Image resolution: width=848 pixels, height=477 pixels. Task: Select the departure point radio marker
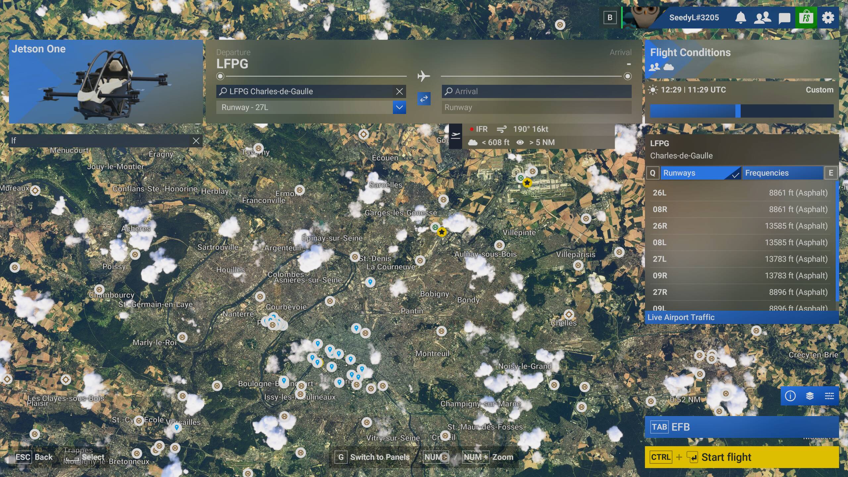tap(220, 77)
